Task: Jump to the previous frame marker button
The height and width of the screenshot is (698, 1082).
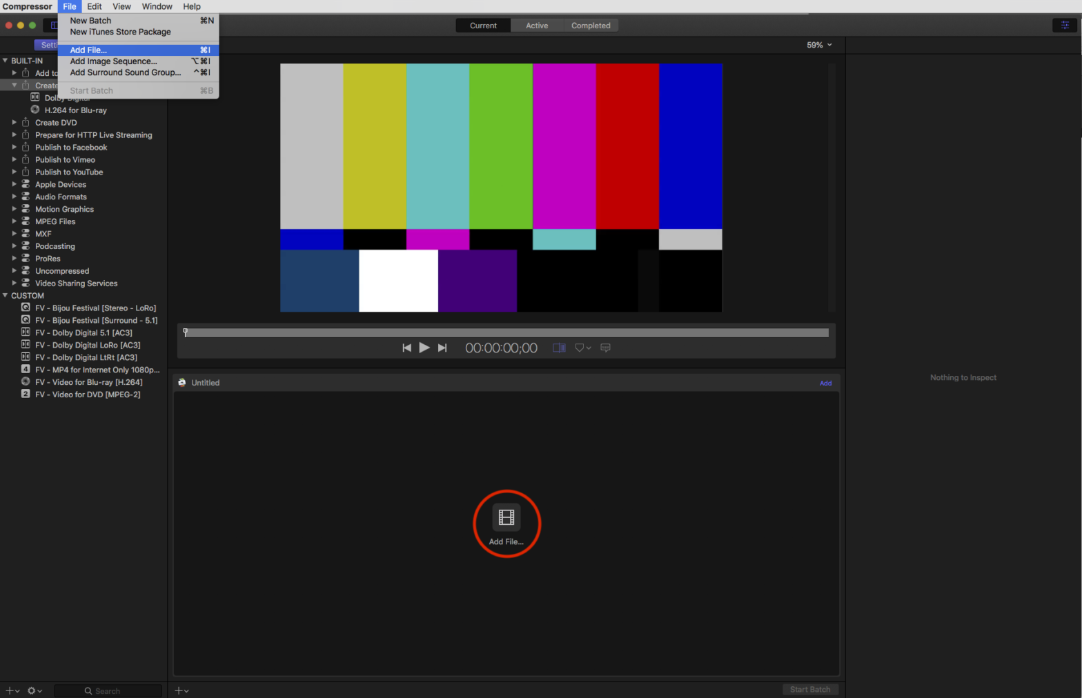Action: click(406, 348)
